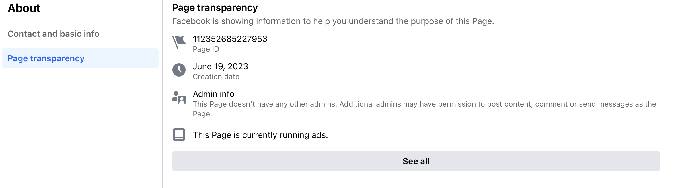678x188 pixels.
Task: Click the Page ID number 112352685227953
Action: (x=230, y=39)
